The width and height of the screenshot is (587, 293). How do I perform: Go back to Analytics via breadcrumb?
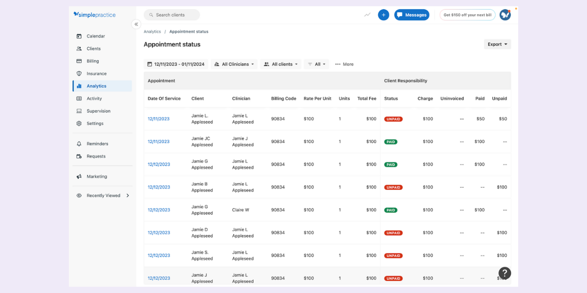(152, 31)
